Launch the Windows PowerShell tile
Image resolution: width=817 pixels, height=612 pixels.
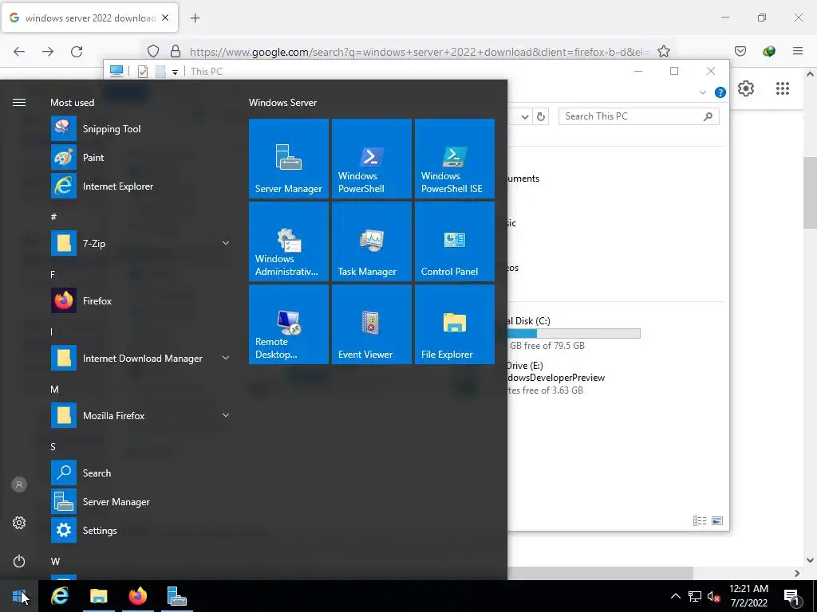[x=372, y=159]
